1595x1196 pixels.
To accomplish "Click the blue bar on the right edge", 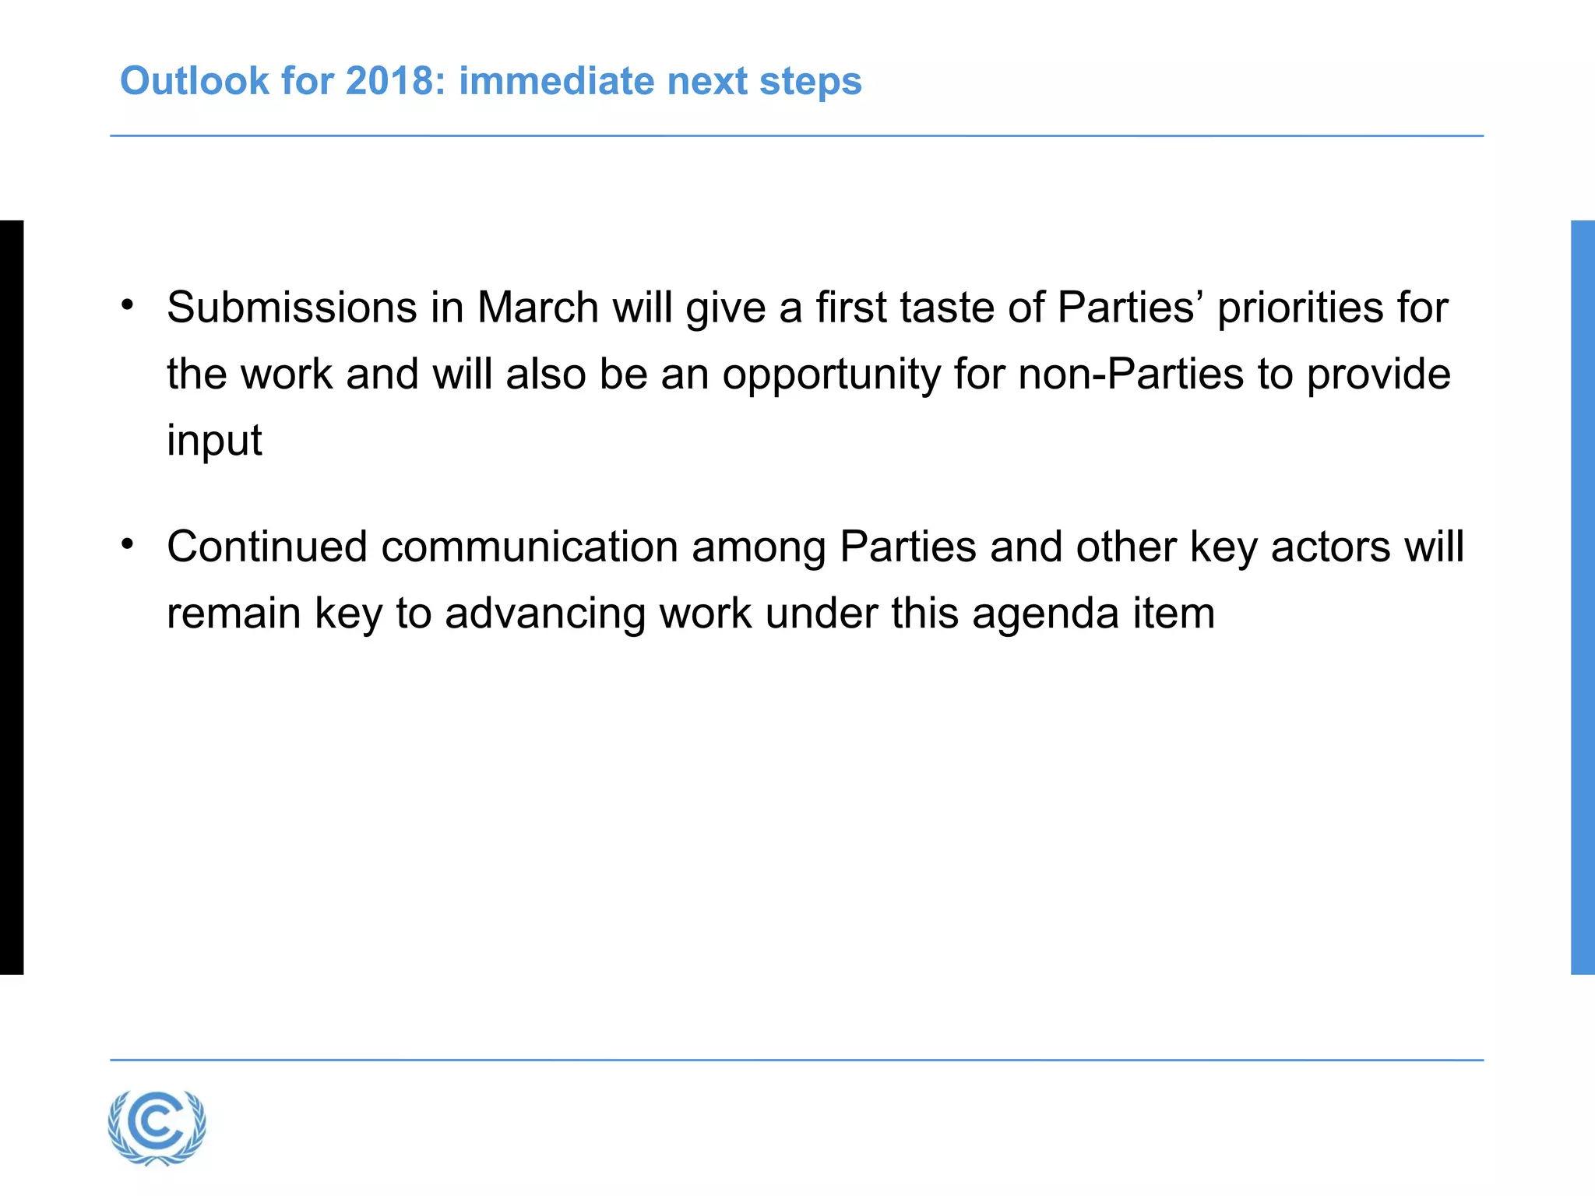I will coord(1583,597).
